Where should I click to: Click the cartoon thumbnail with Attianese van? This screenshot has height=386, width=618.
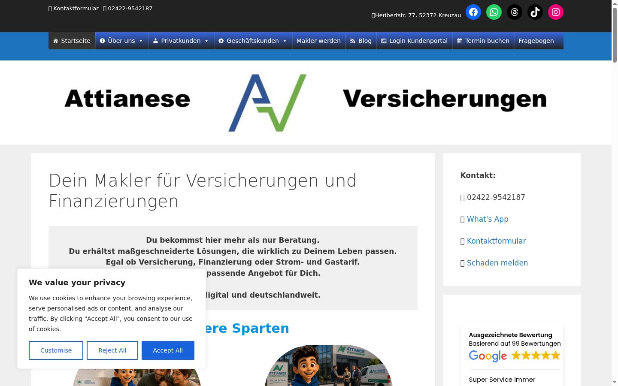pos(329,365)
